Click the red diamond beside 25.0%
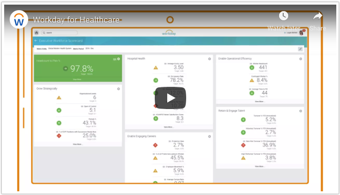 [x=59, y=136]
